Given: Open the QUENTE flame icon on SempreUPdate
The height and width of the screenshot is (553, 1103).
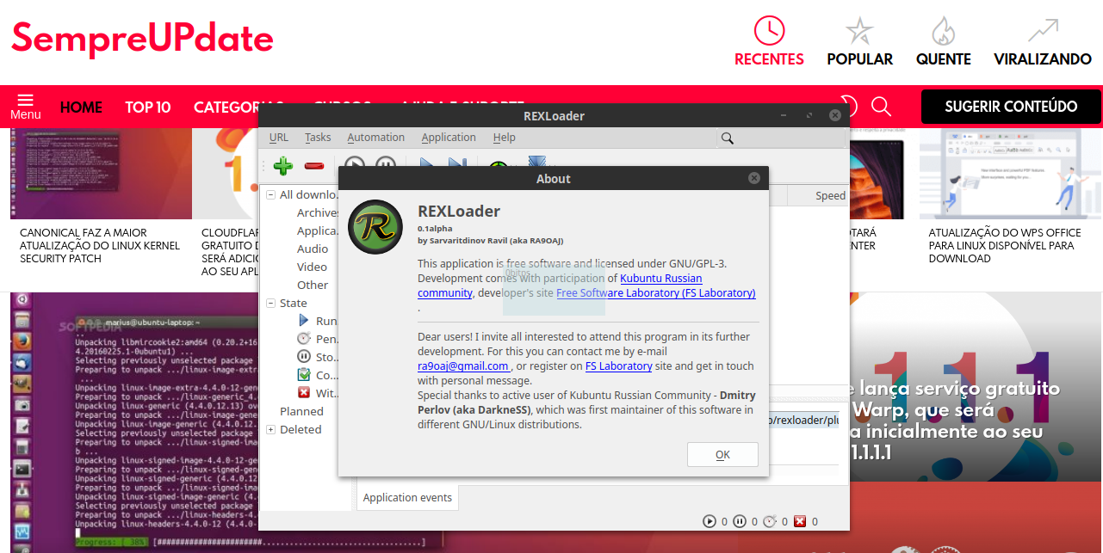Looking at the screenshot, I should 943,31.
